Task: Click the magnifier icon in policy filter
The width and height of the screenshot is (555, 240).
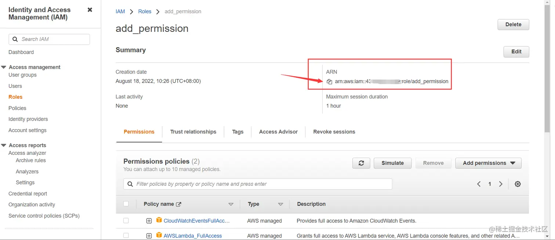Action: pos(130,184)
